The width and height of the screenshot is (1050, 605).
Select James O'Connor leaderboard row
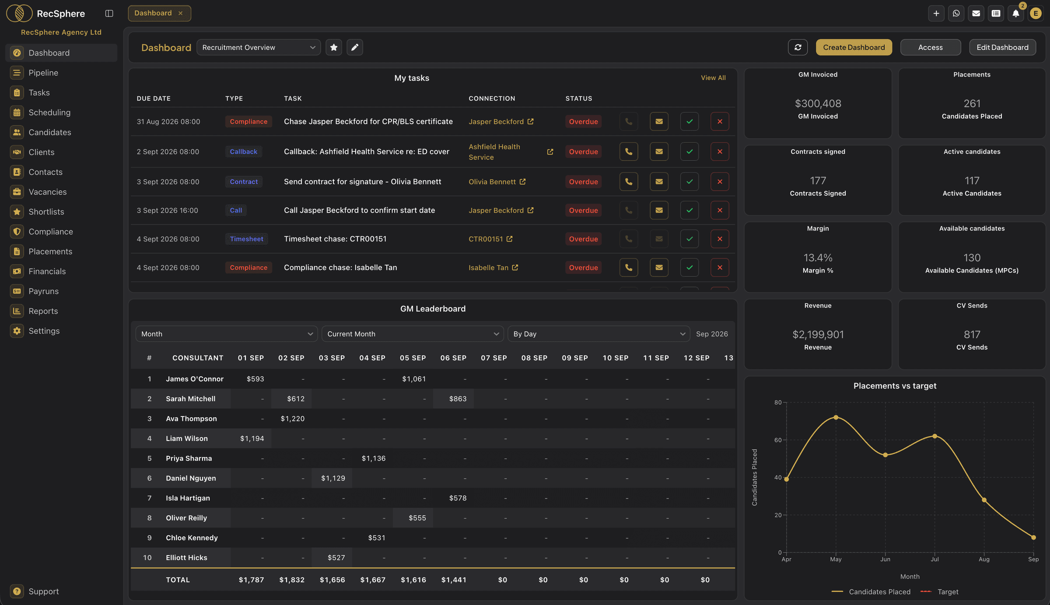click(x=433, y=379)
